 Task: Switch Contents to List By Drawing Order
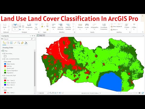click(4, 43)
